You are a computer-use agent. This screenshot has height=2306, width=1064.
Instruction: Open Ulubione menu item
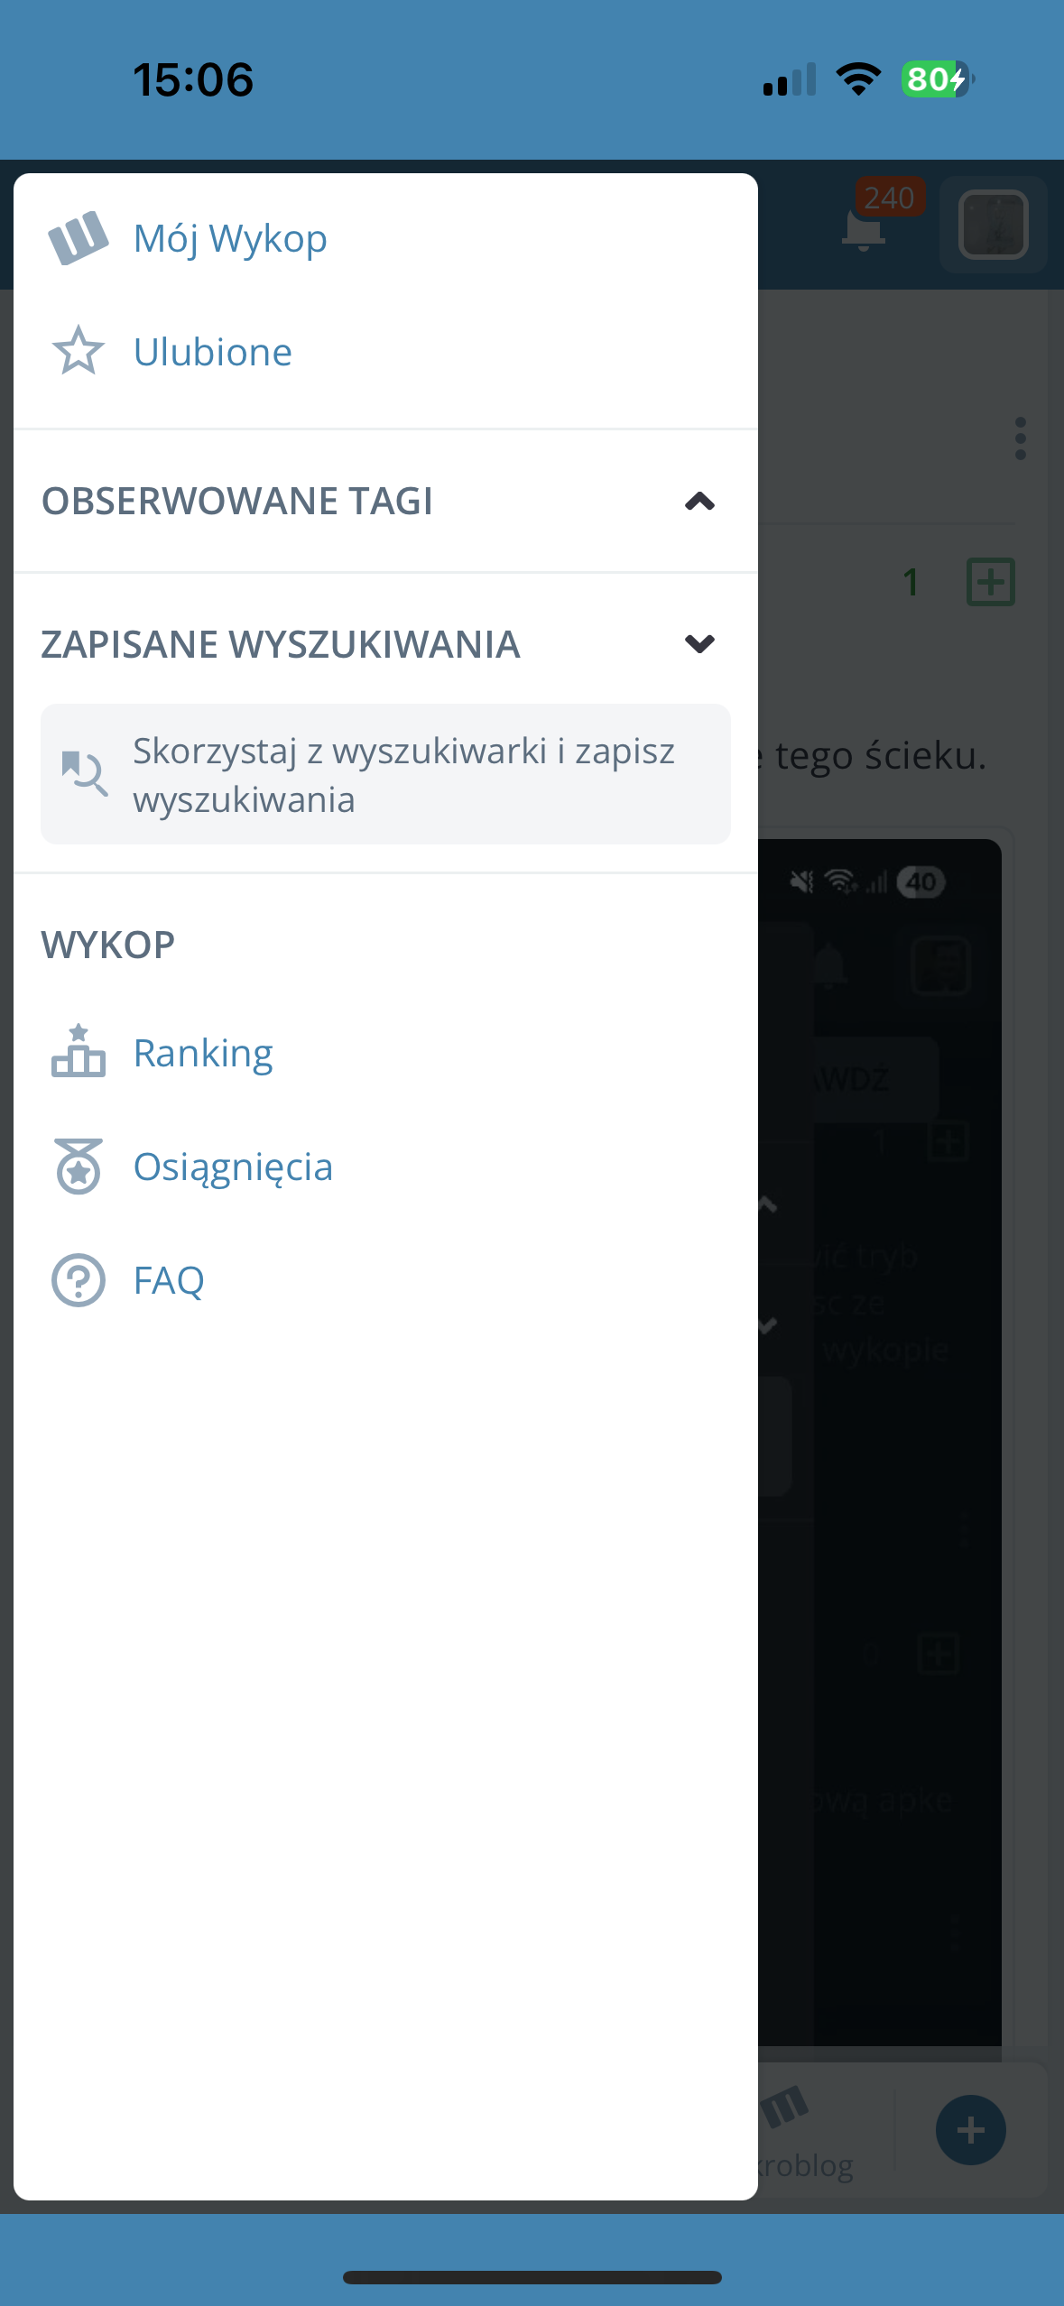coord(213,352)
